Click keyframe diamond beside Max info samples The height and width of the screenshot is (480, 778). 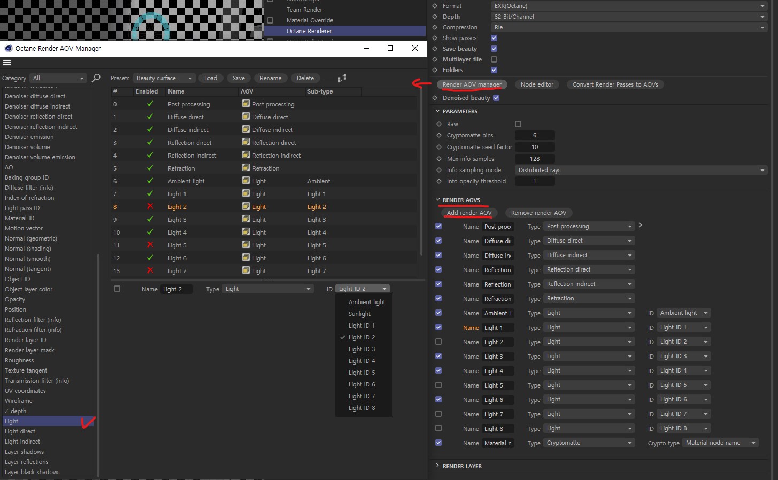[x=439, y=159]
